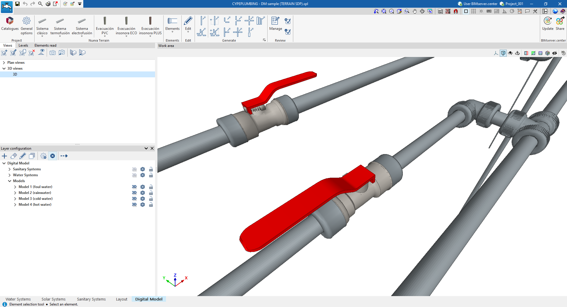Click the save icon in title bar
The width and height of the screenshot is (567, 307).
point(17,4)
